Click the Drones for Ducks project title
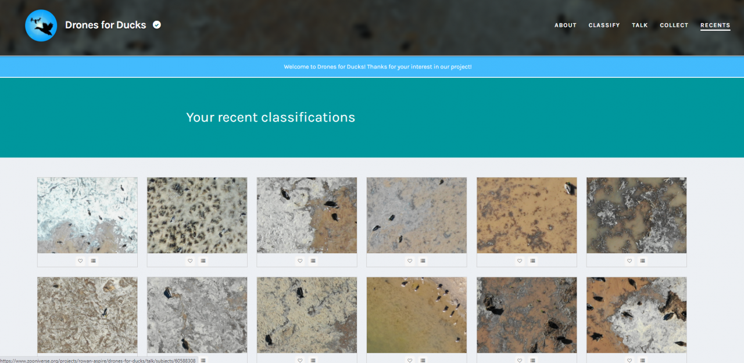Viewport: 744px width, 363px height. [x=105, y=25]
